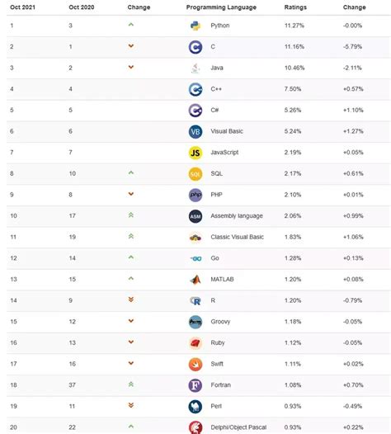Click the Assembly language ASM icon
The image size is (391, 434).
point(195,216)
